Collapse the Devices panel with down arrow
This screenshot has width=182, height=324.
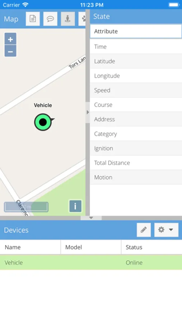coord(91,218)
